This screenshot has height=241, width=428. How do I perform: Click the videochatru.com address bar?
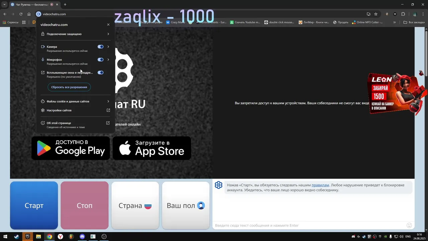[x=201, y=14]
